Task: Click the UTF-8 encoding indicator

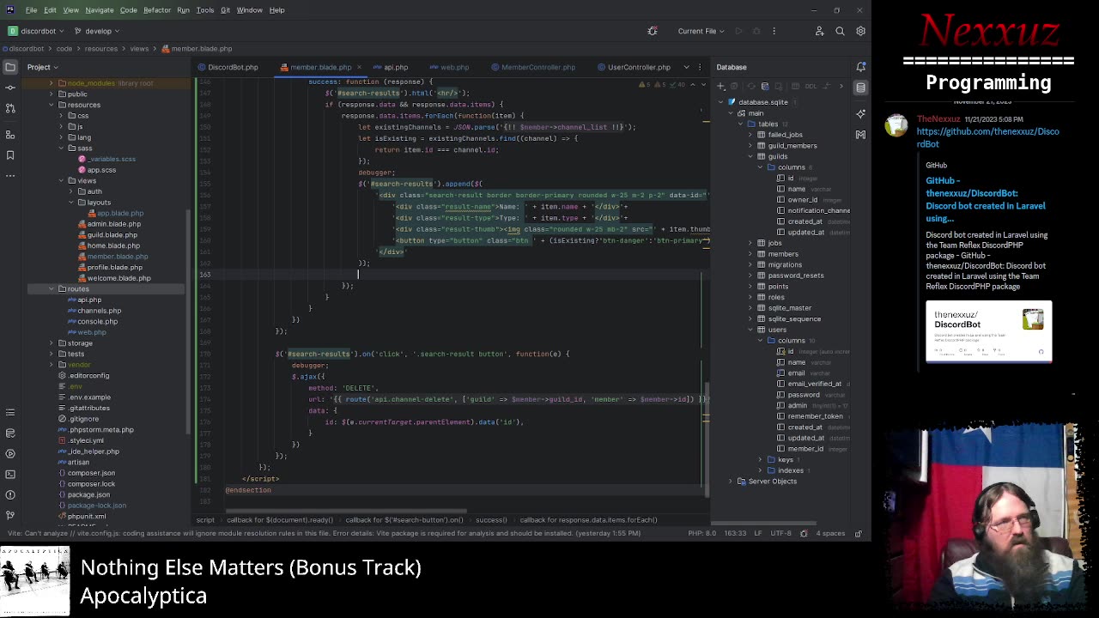Action: click(780, 533)
